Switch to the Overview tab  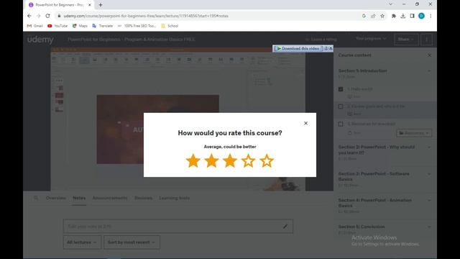coord(55,198)
